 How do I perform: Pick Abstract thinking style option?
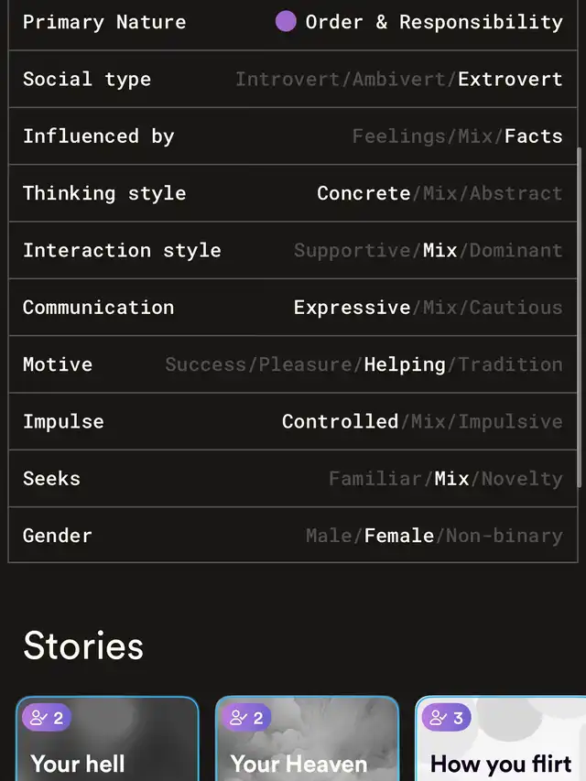pyautogui.click(x=516, y=193)
